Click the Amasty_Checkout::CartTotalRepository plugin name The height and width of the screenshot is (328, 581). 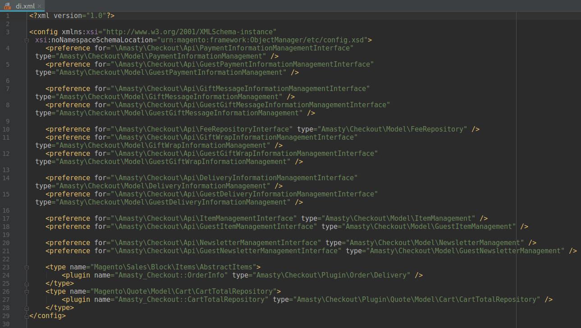click(x=192, y=300)
